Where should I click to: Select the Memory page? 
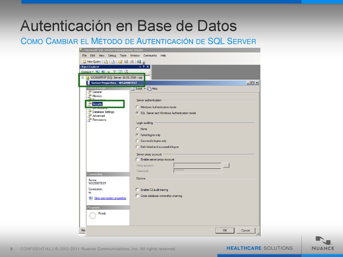97,96
